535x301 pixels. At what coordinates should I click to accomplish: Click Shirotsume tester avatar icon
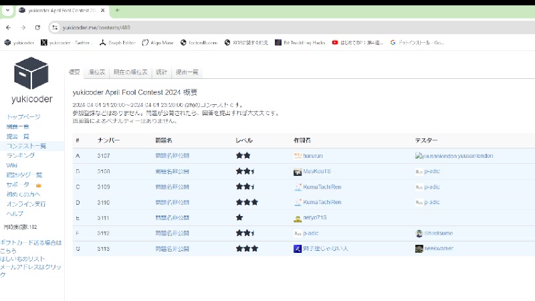419,233
